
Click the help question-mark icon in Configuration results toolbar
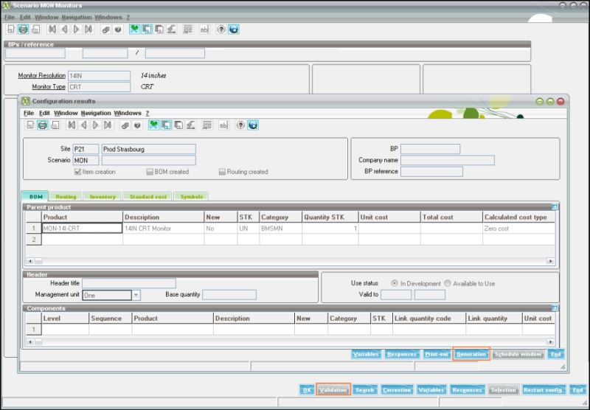point(241,125)
